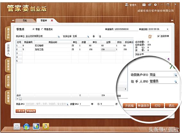182x134 pixels.
Task: Click the 金额 column header
Action: click(108, 42)
